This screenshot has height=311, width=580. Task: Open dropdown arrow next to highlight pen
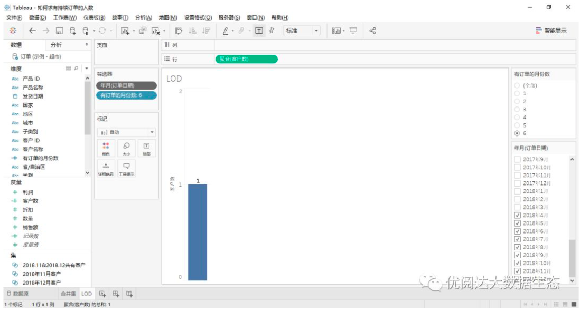[x=233, y=31]
